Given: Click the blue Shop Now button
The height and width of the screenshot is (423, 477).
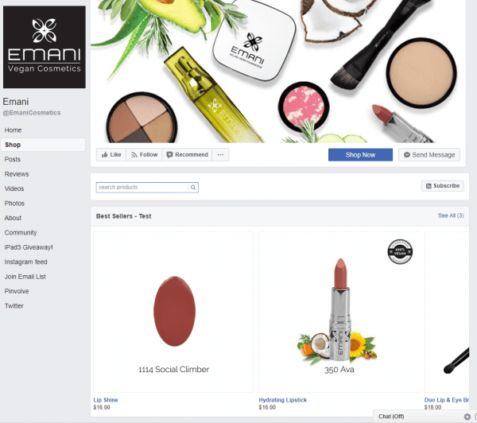Looking at the screenshot, I should click(x=360, y=155).
